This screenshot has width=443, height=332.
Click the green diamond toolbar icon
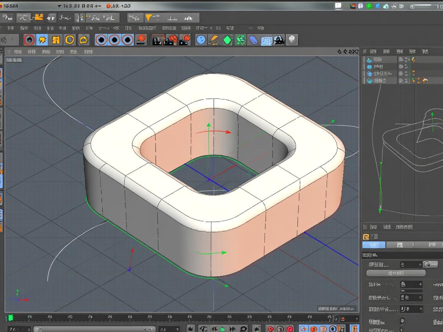(x=227, y=40)
